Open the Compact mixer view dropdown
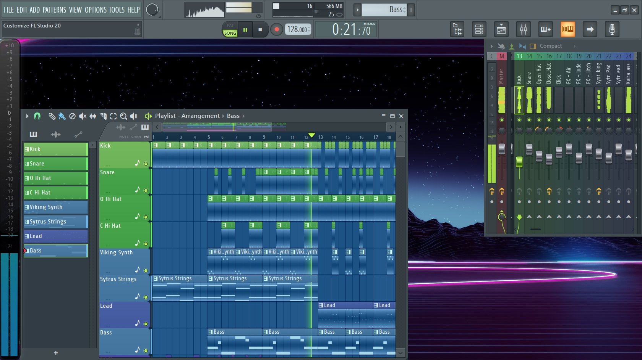 (x=551, y=46)
